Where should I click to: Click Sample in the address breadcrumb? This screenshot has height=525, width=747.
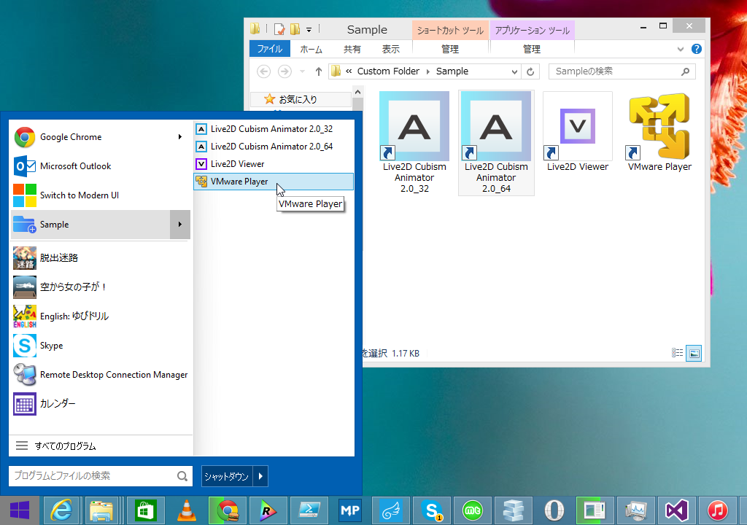click(x=452, y=71)
